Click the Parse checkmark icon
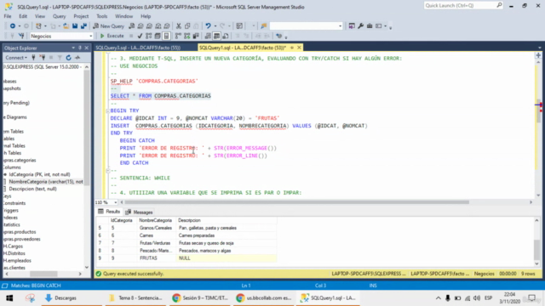Image resolution: width=545 pixels, height=306 pixels. [x=140, y=36]
